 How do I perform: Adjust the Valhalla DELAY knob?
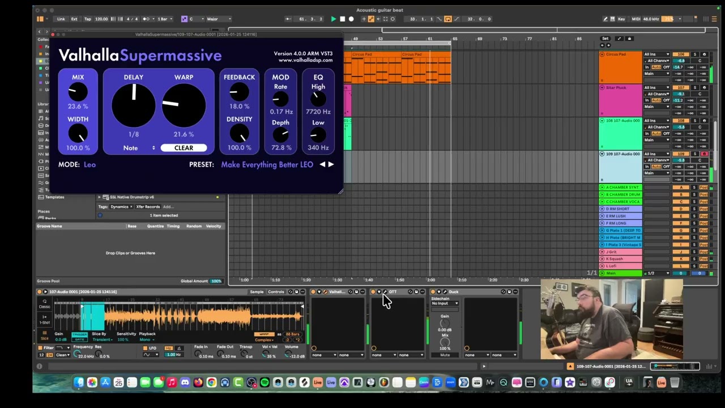(134, 105)
